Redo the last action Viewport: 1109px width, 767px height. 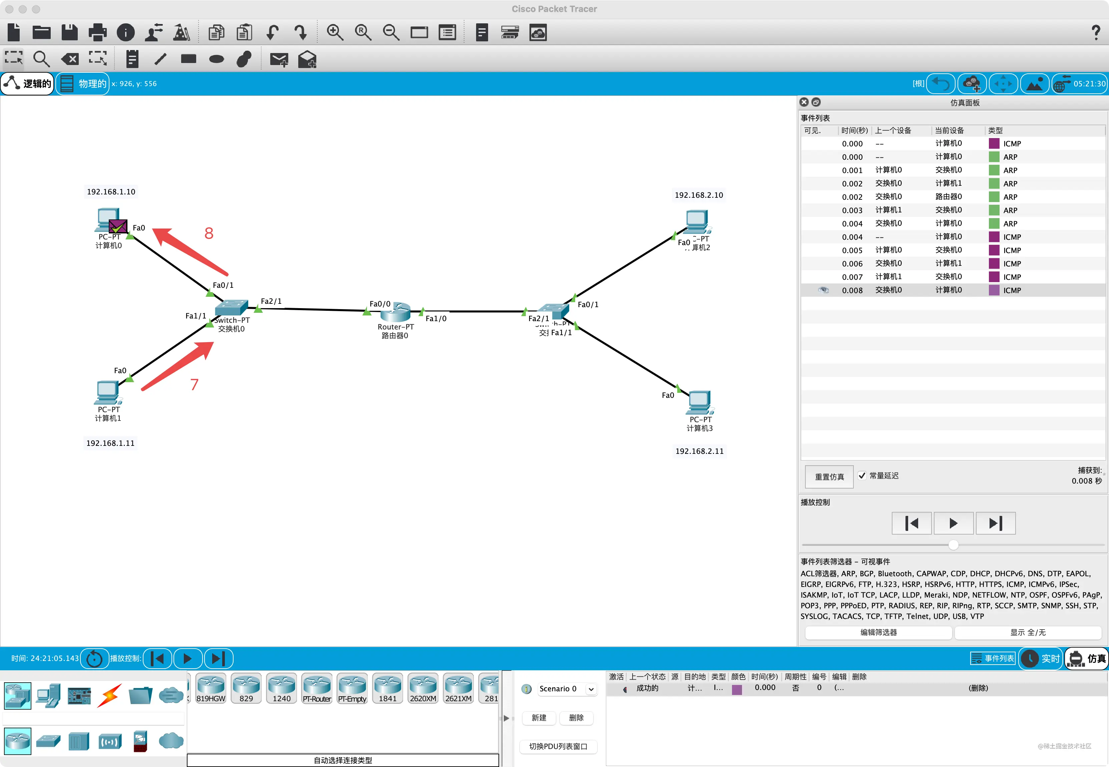[301, 32]
